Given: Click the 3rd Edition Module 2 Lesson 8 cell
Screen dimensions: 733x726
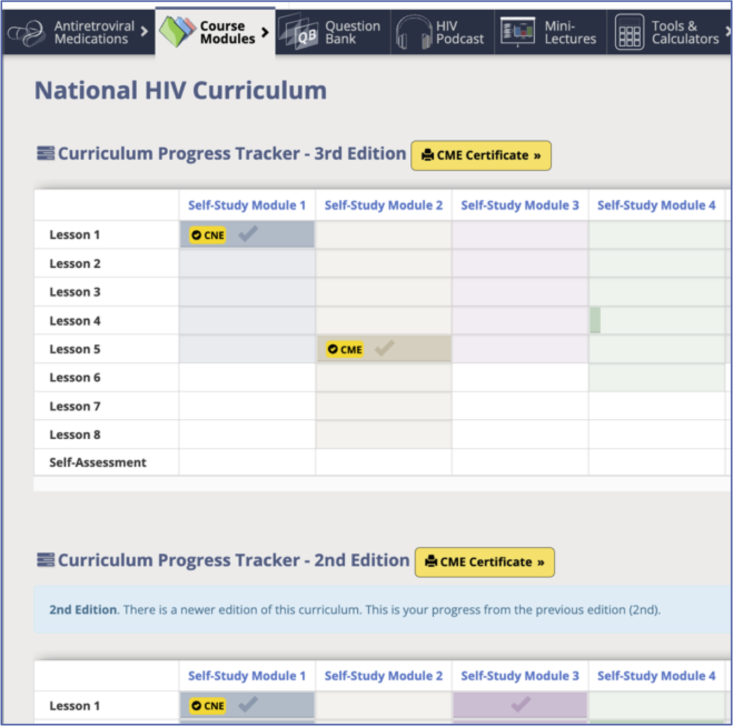Looking at the screenshot, I should pos(384,434).
